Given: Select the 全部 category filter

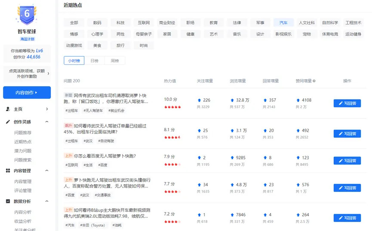Looking at the screenshot, I should 74,23.
